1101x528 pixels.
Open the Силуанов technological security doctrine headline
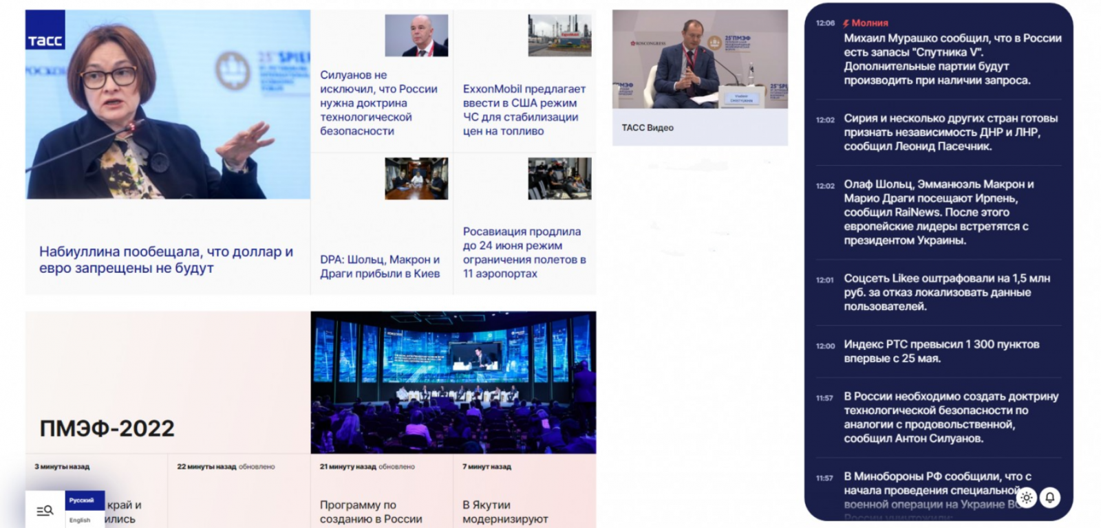[378, 103]
